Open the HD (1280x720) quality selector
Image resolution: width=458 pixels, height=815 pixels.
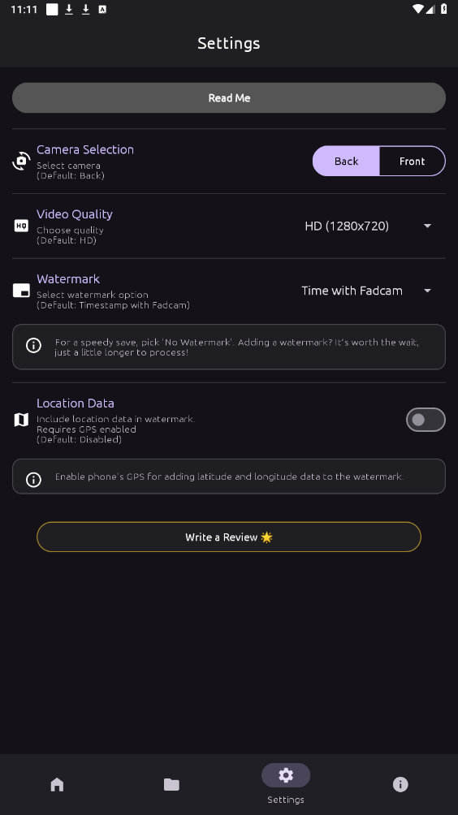(369, 226)
